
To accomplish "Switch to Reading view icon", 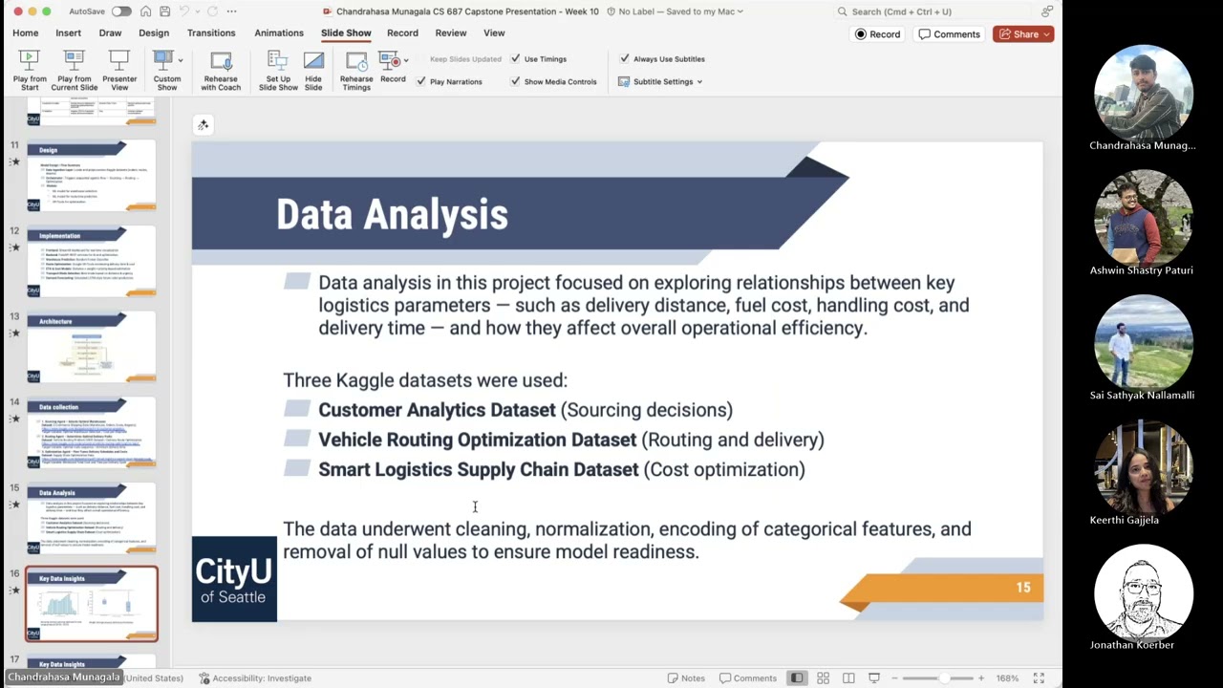I will click(848, 678).
